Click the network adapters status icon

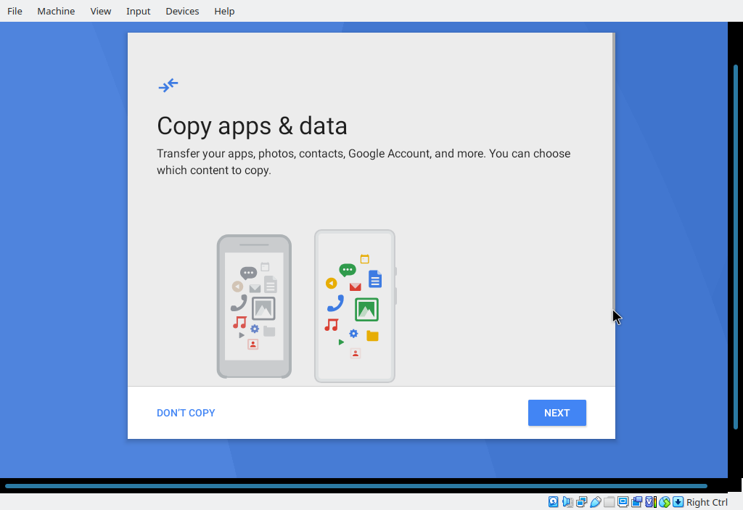pyautogui.click(x=581, y=502)
